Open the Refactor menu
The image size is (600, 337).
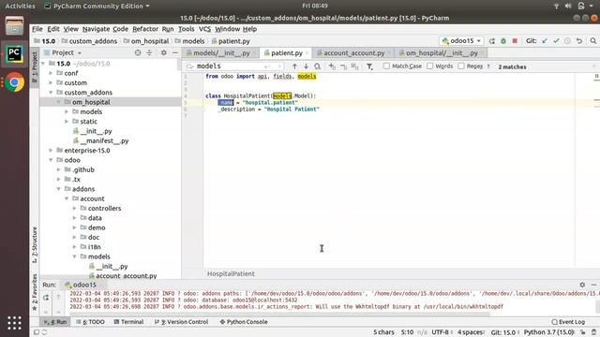click(145, 29)
